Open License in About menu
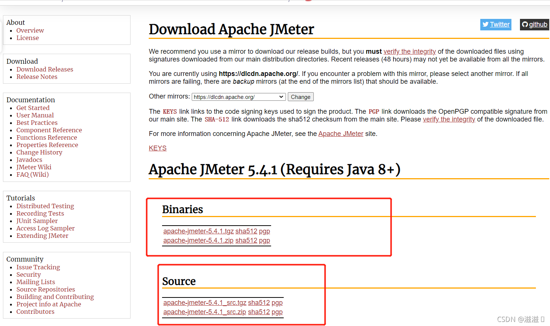Image resolution: width=550 pixels, height=326 pixels. (27, 38)
